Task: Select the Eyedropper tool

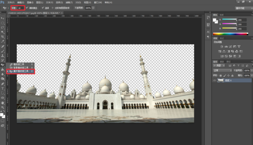Action: point(2,42)
